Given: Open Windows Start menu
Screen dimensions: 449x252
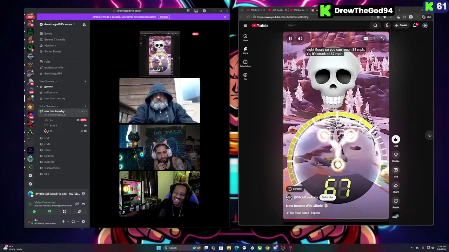Looking at the screenshot, I should pyautogui.click(x=159, y=248).
